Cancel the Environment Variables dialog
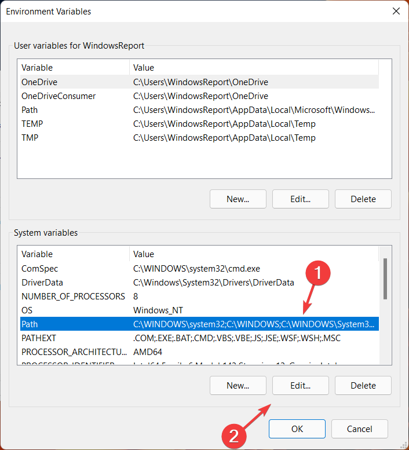Viewport: 409px width, 450px height. (x=359, y=429)
